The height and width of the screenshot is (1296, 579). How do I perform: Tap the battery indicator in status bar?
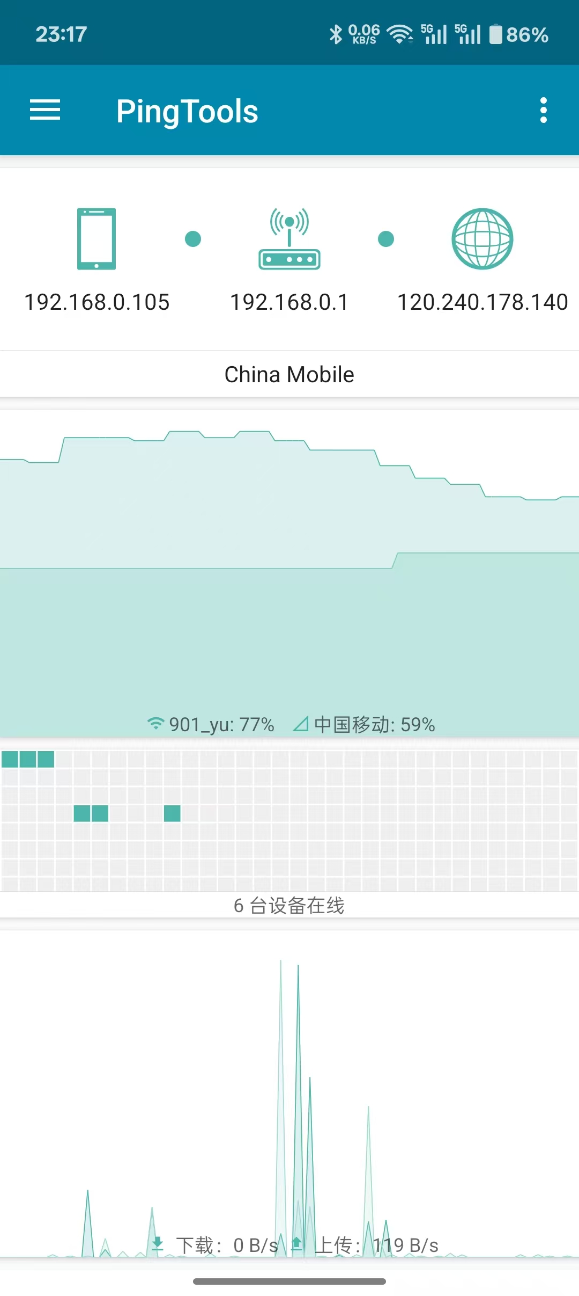click(519, 35)
